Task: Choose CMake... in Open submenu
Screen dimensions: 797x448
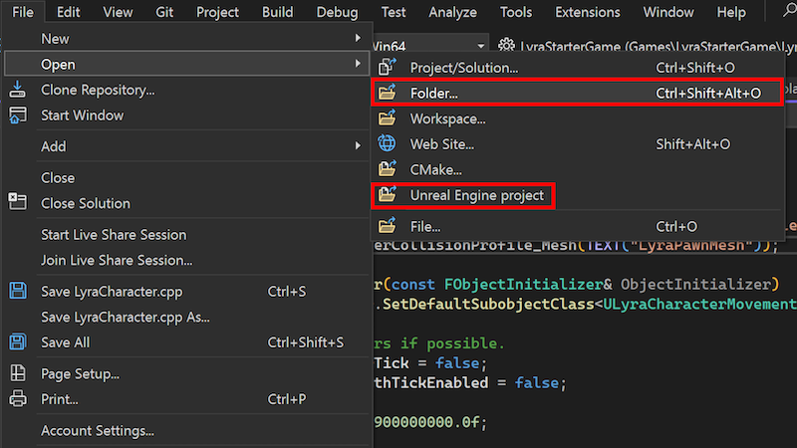Action: coord(579,169)
